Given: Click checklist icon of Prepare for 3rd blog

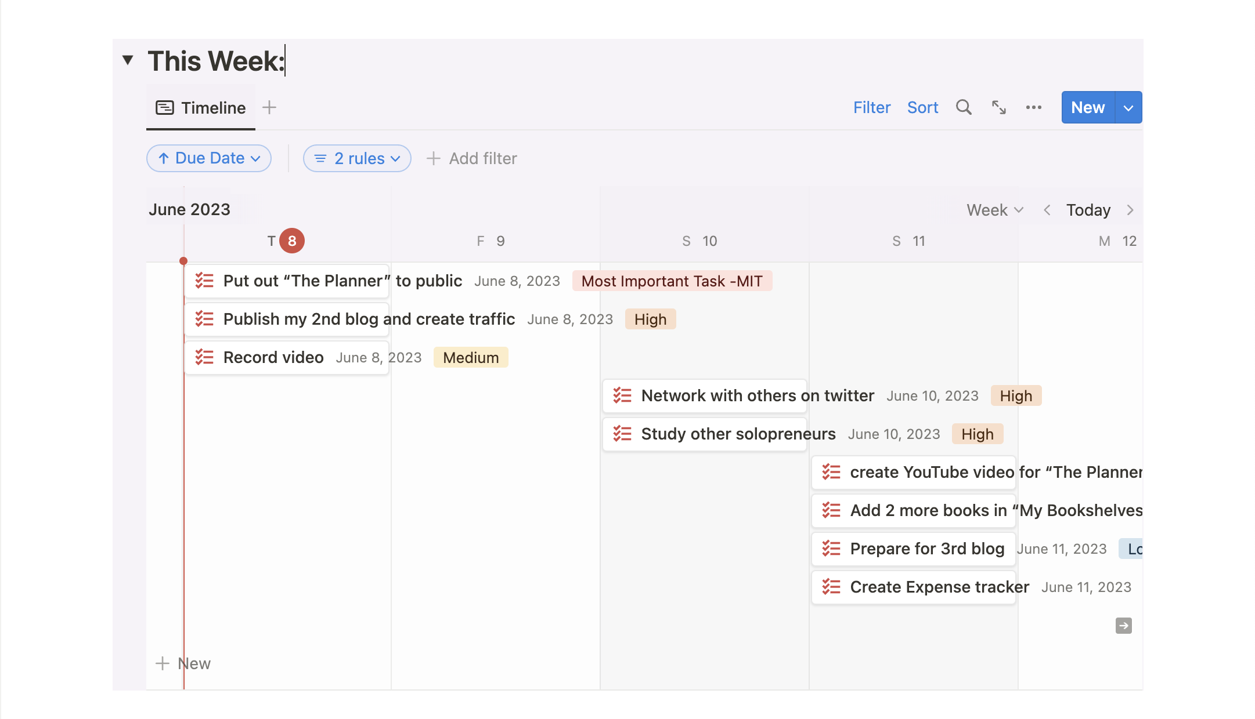Looking at the screenshot, I should tap(831, 549).
